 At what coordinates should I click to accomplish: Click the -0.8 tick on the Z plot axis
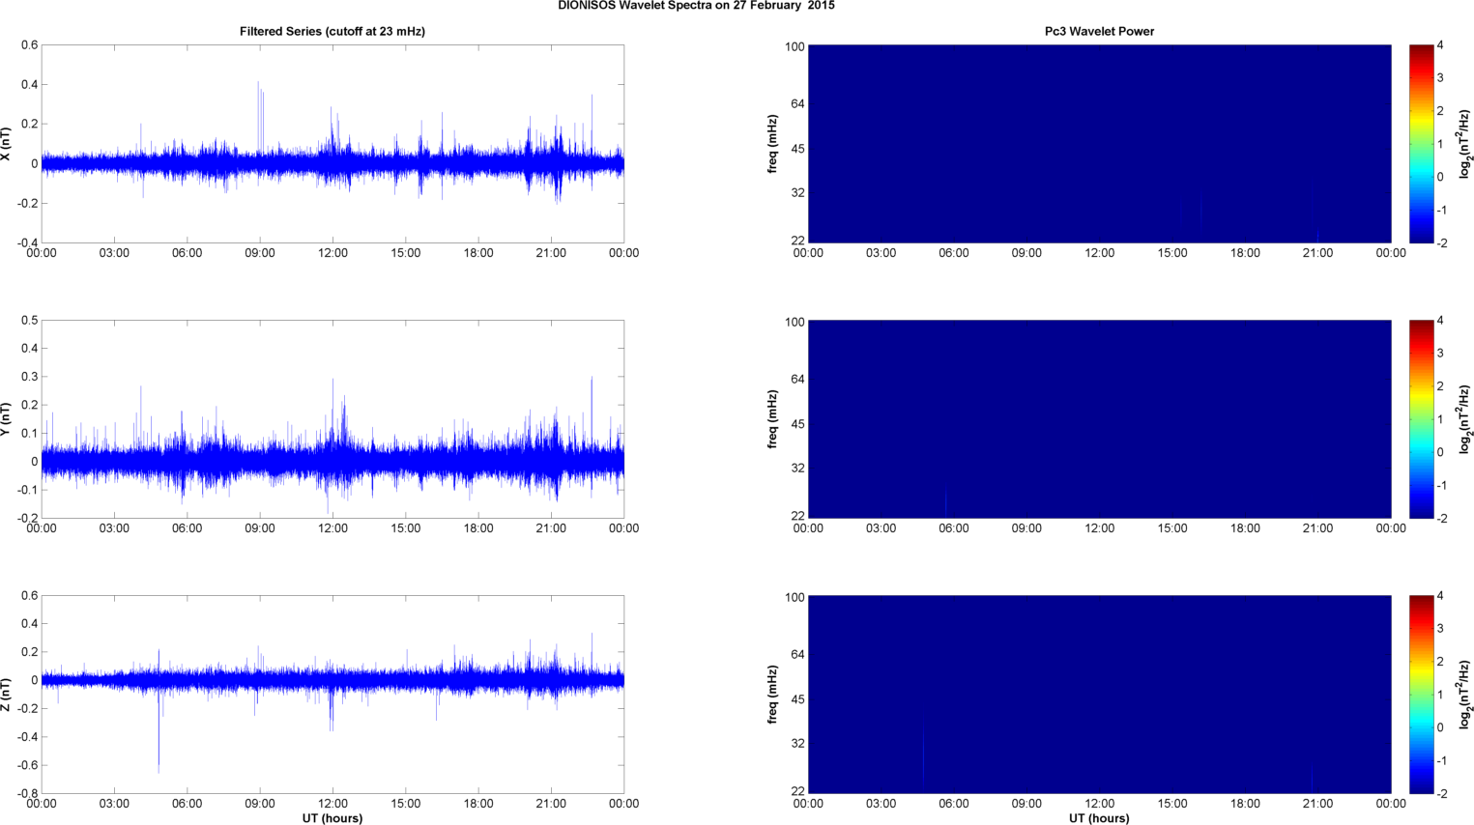(x=28, y=794)
